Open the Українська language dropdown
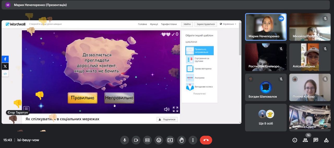The width and height of the screenshot is (334, 148). coord(228,24)
